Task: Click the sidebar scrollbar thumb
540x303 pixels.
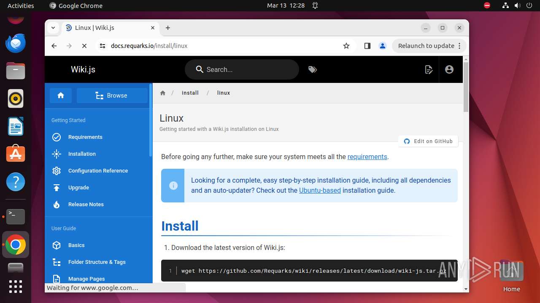Action: [151, 120]
